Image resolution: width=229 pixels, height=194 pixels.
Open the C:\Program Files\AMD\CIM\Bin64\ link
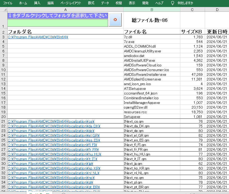pos(38,37)
